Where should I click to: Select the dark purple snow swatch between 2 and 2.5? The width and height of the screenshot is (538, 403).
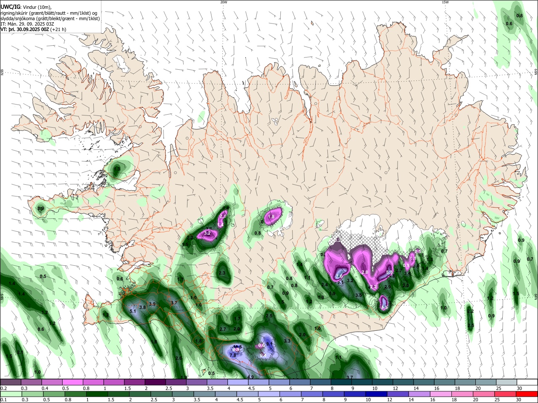click(x=155, y=382)
